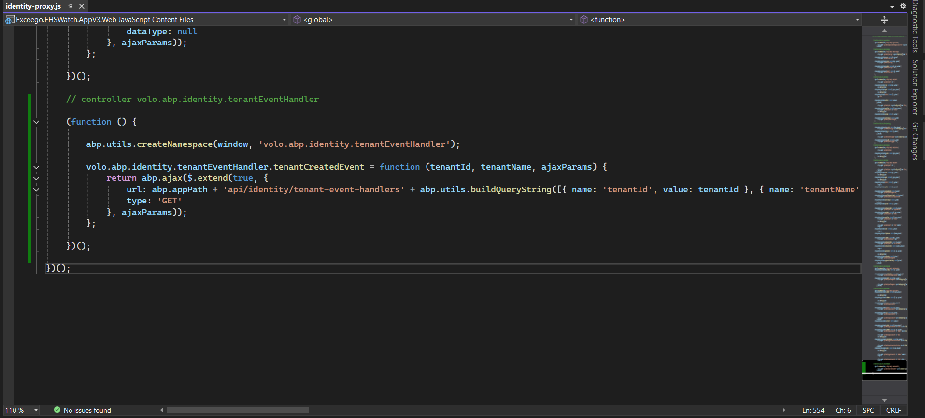Collapse the return abp.ajax outlining region
Image resolution: width=925 pixels, height=418 pixels.
(36, 178)
